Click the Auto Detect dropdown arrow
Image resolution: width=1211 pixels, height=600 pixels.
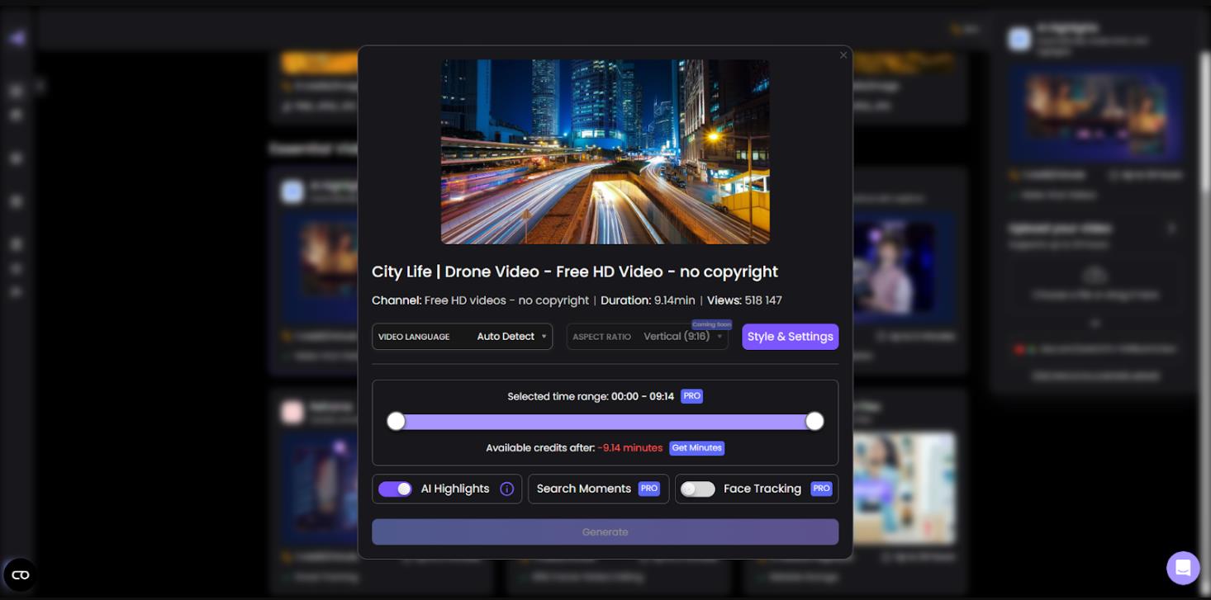coord(544,337)
